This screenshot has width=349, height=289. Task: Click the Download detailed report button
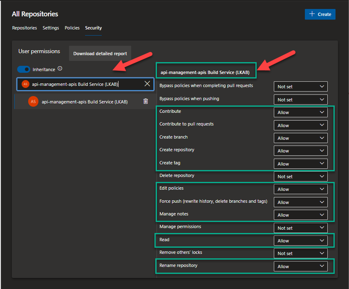[100, 53]
